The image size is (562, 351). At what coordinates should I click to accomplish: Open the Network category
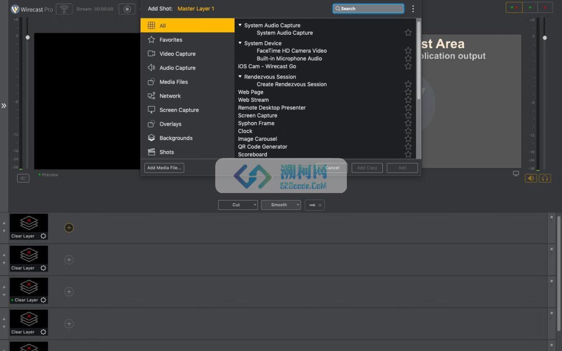187,96
